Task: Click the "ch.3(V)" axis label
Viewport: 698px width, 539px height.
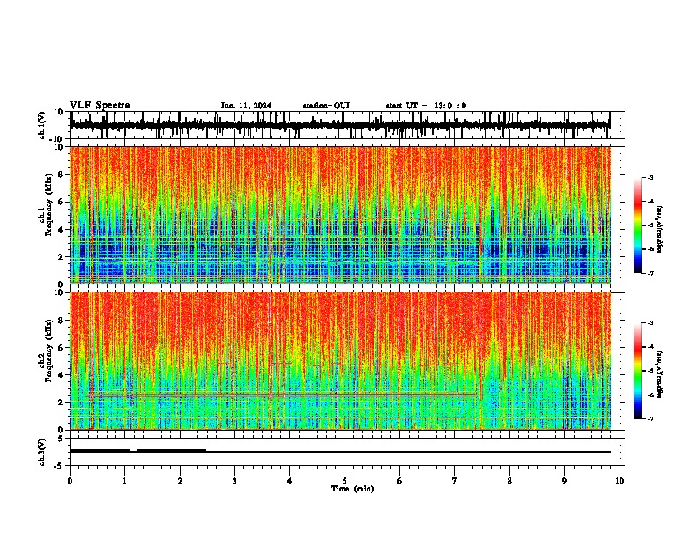Action: (42, 453)
